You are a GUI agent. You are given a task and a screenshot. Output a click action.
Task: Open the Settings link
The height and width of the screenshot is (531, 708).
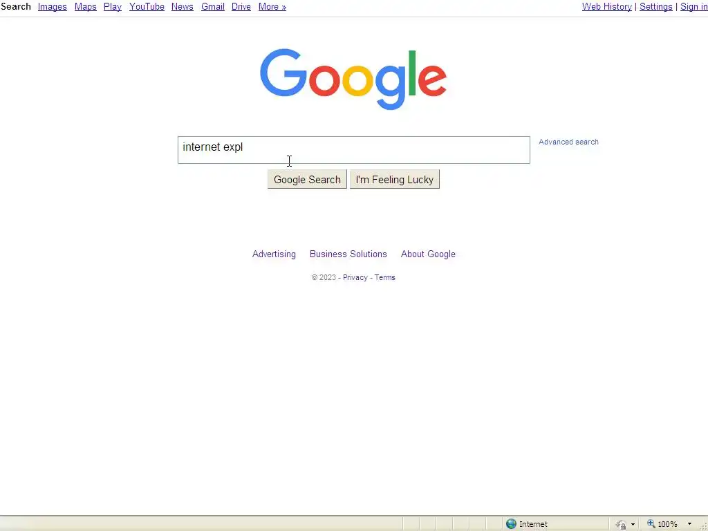[655, 7]
